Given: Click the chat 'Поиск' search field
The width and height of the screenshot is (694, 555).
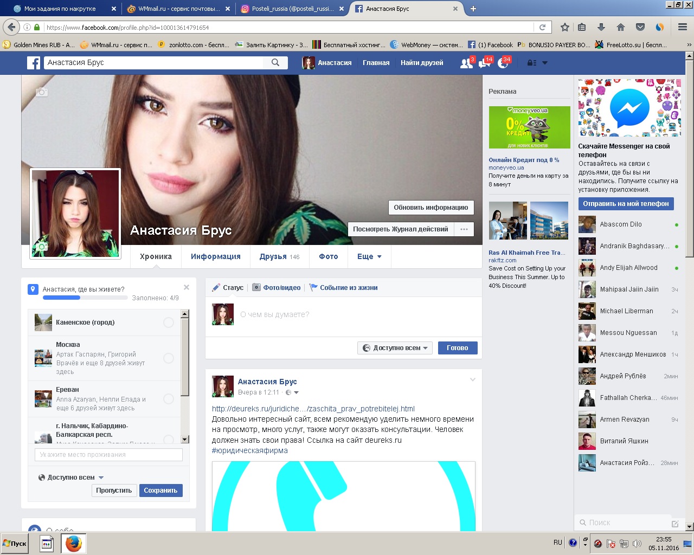Looking at the screenshot, I should click(x=624, y=522).
